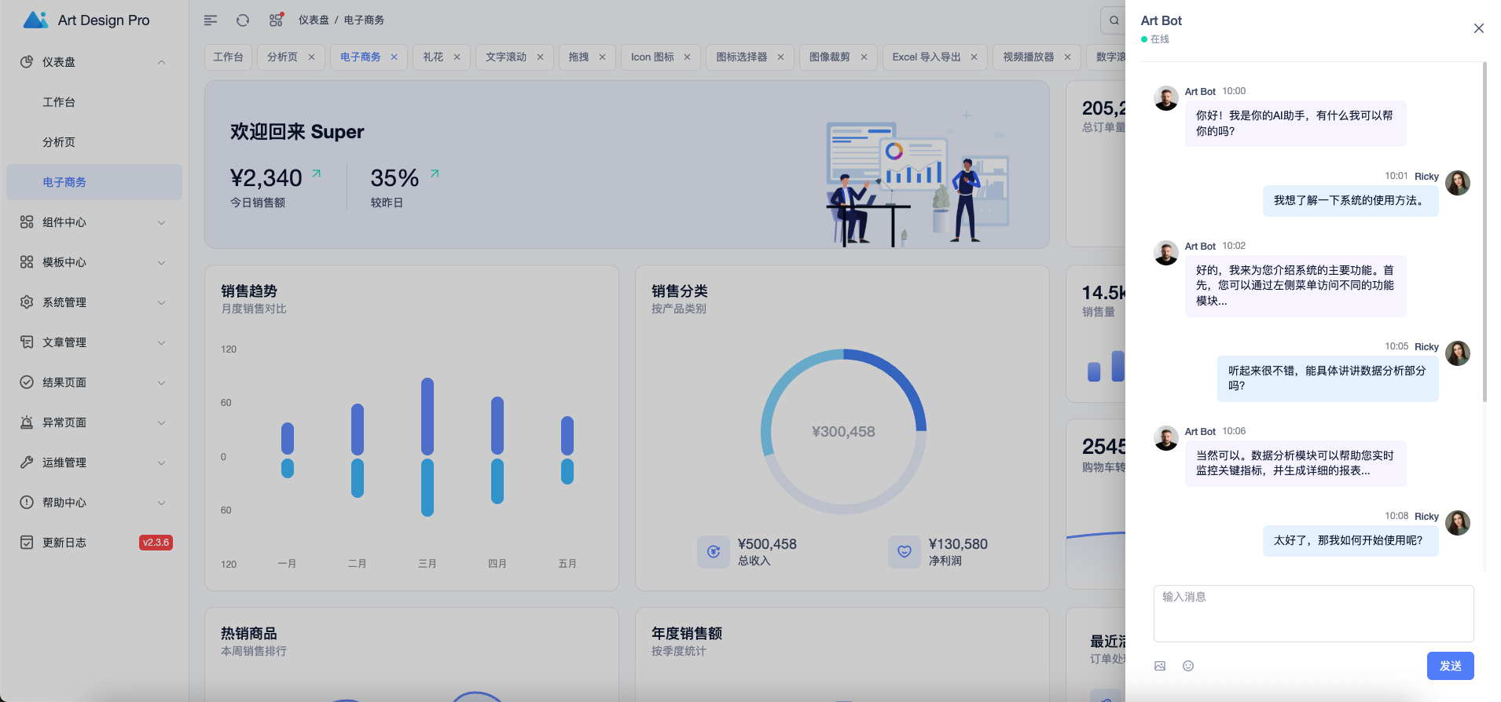Screen dimensions: 1501x702
Task: Refresh the page with the reload icon
Action: pos(243,20)
